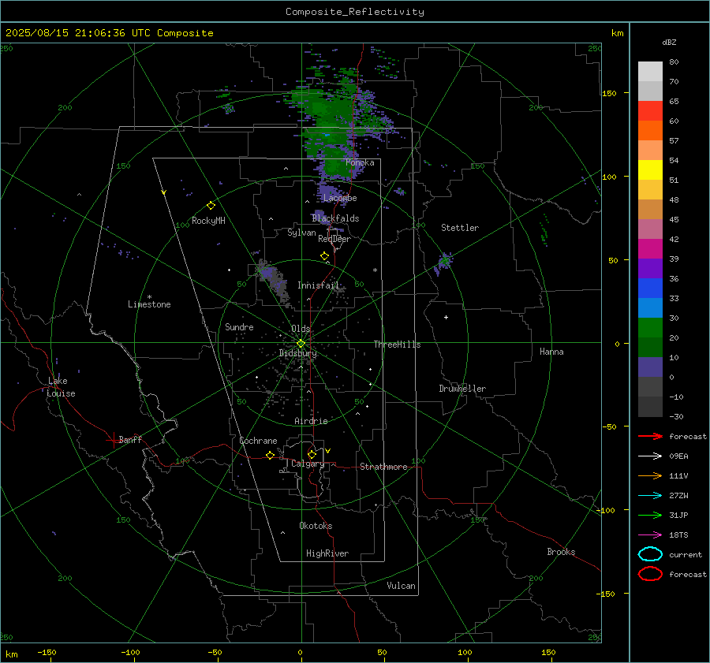The height and width of the screenshot is (663, 710).
Task: Click the Innisfail city label
Action: (x=318, y=285)
